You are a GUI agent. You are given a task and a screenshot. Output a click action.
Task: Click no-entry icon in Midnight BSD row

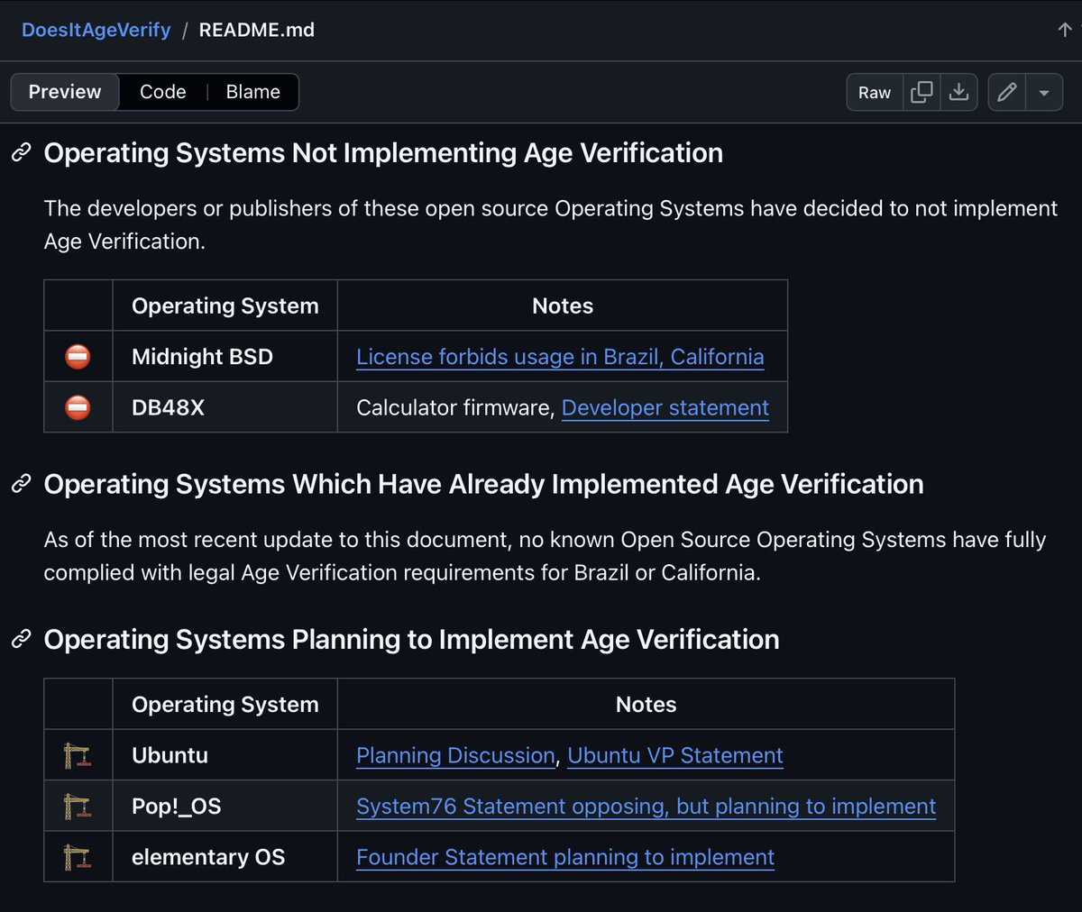pos(78,357)
